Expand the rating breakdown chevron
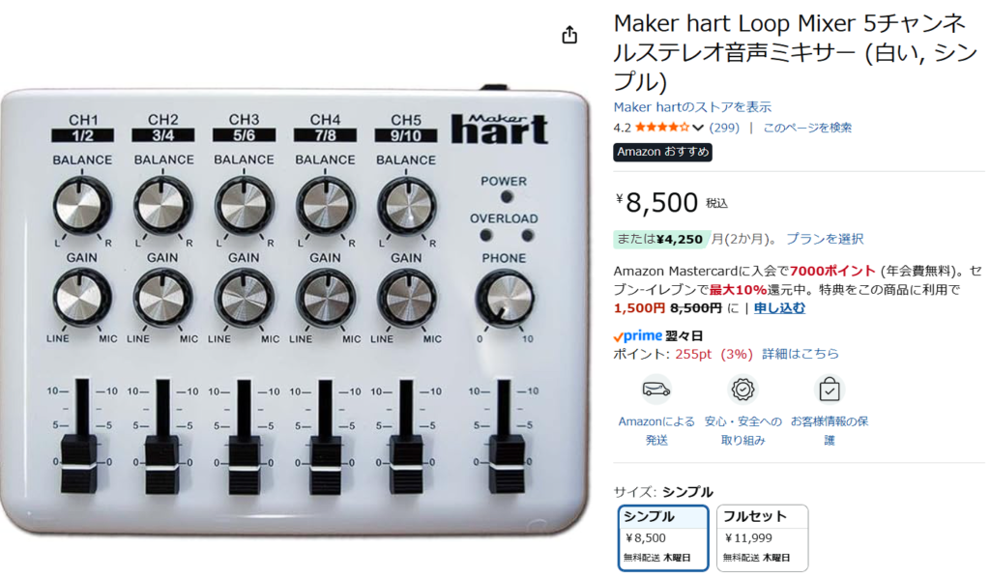This screenshot has width=990, height=579. click(698, 128)
